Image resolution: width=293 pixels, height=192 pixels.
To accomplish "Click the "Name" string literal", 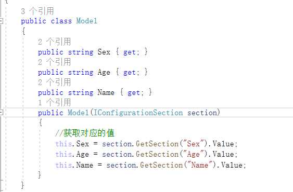I will click(x=200, y=165).
